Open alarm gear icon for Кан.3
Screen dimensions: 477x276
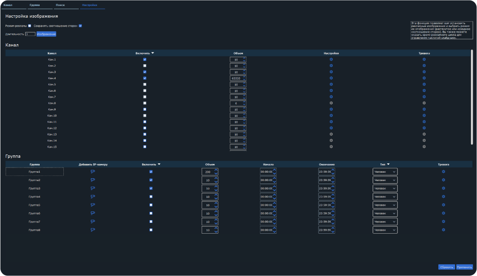pos(424,72)
